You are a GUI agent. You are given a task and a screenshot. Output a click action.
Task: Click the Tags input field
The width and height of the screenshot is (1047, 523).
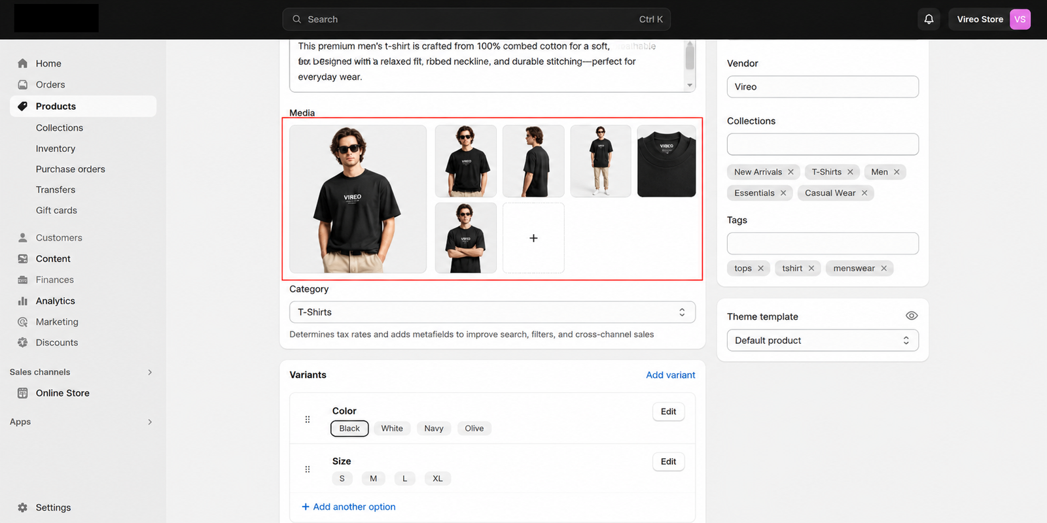pyautogui.click(x=823, y=243)
